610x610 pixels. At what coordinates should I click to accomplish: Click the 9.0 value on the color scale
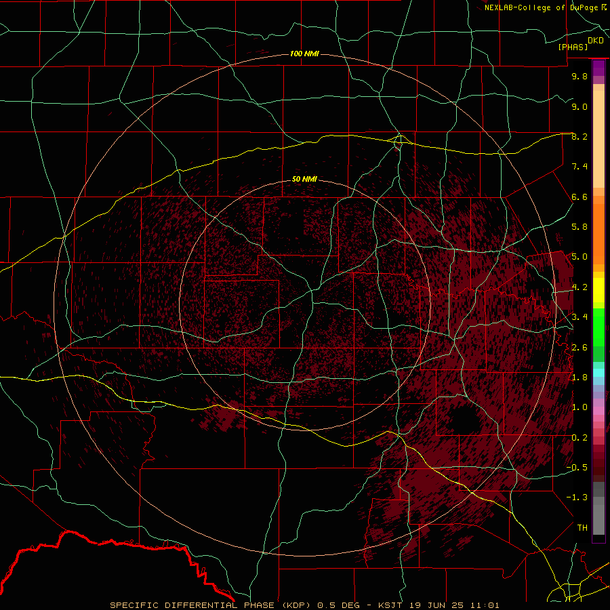pos(579,106)
